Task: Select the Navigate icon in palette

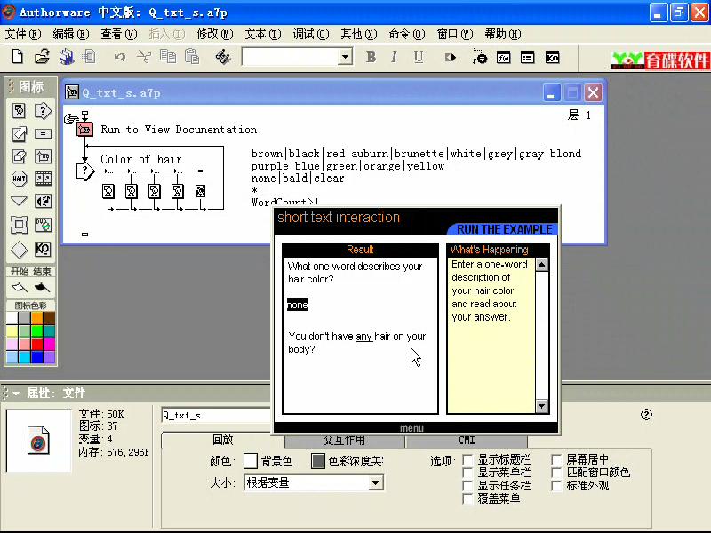Action: (19, 201)
